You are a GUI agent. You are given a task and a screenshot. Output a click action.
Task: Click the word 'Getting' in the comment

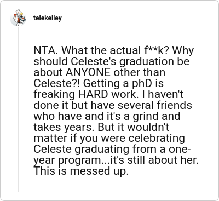(x=101, y=84)
